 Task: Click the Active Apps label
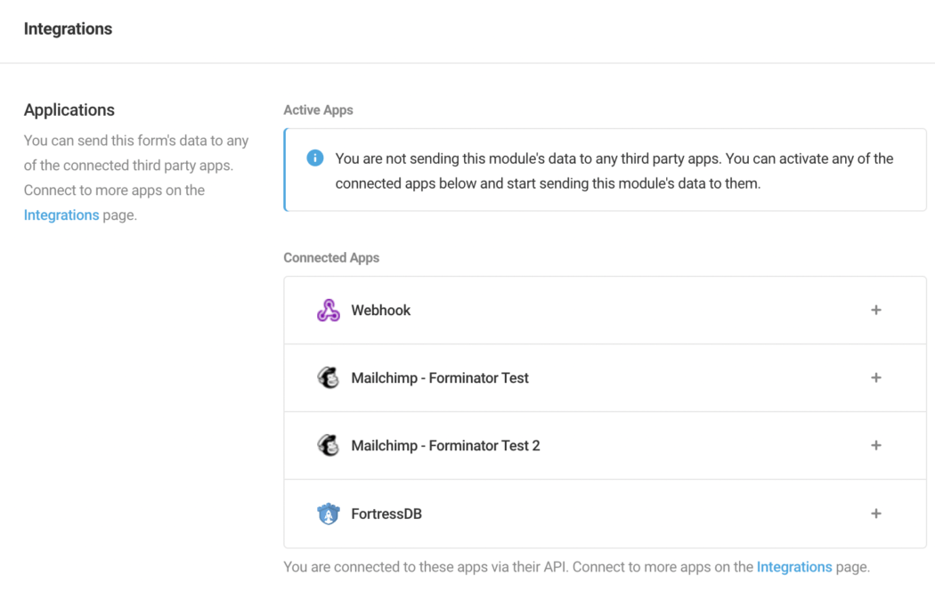click(x=318, y=110)
